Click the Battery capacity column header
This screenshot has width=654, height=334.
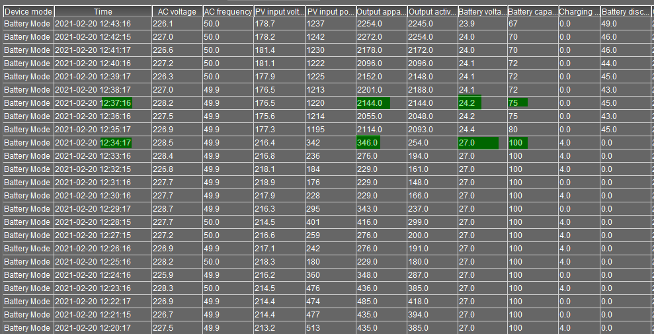coord(532,12)
